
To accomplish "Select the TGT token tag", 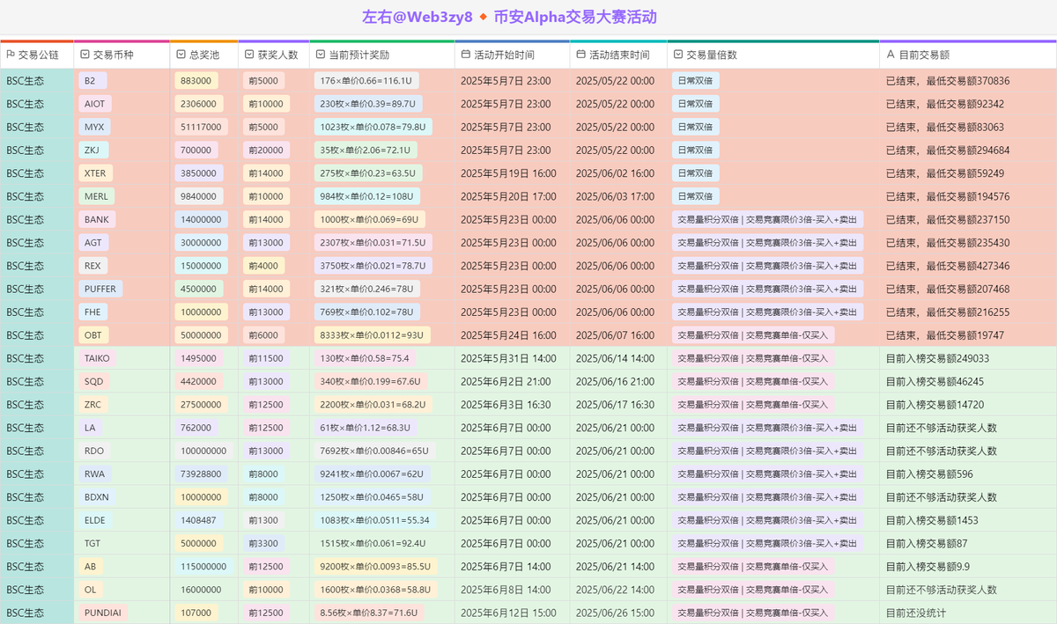I will pyautogui.click(x=93, y=543).
